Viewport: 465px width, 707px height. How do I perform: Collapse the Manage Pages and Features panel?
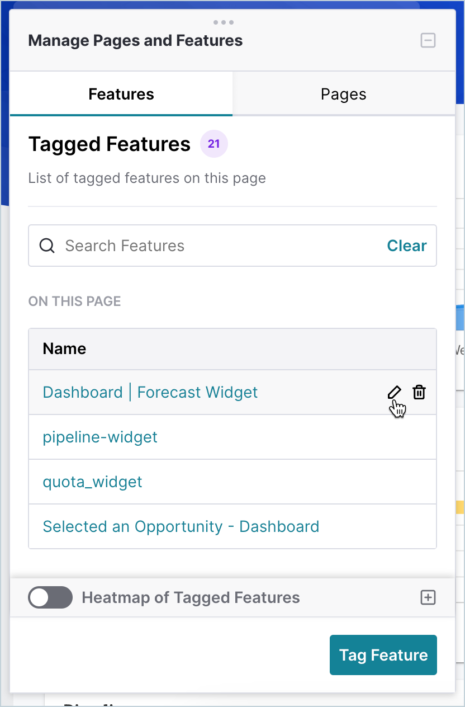click(x=428, y=40)
